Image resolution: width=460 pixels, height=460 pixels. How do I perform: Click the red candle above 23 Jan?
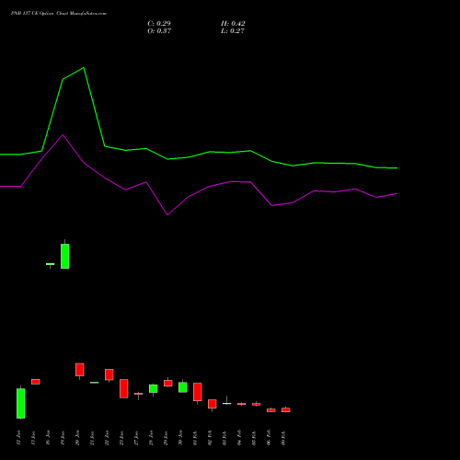point(124,388)
